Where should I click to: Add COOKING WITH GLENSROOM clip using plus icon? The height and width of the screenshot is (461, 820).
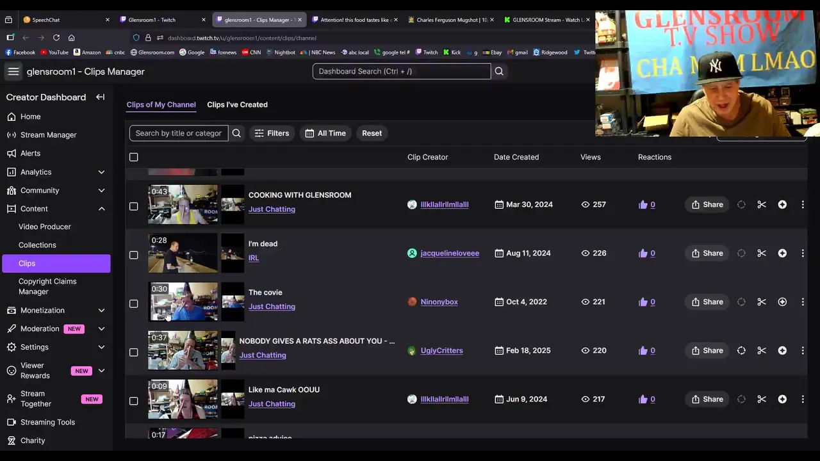(x=782, y=205)
